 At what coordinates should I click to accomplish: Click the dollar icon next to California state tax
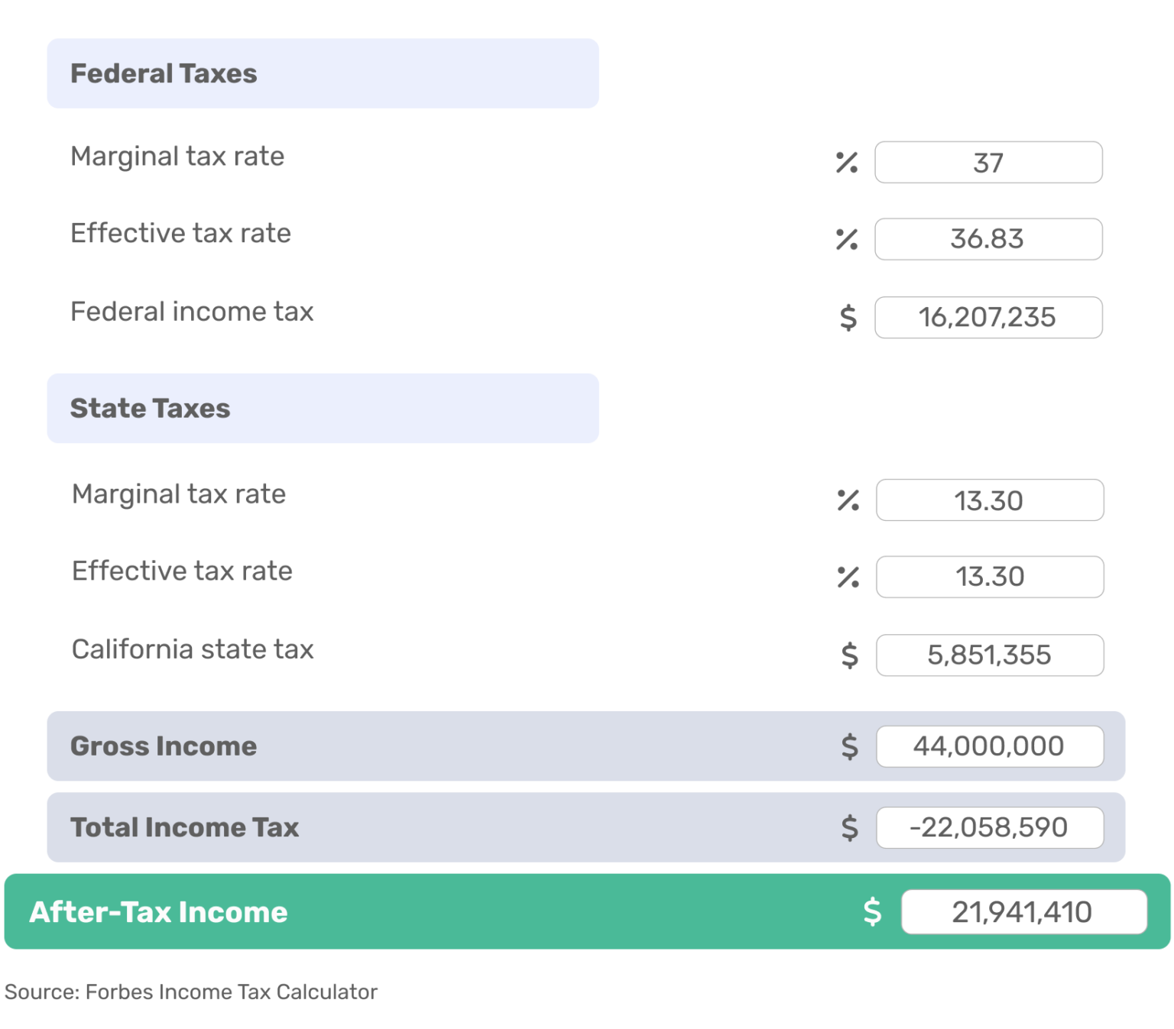pyautogui.click(x=848, y=655)
